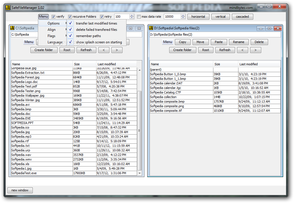The width and height of the screenshot is (294, 203).
Task: Select Softpedia composite.tif file
Action: pyautogui.click(x=215, y=111)
